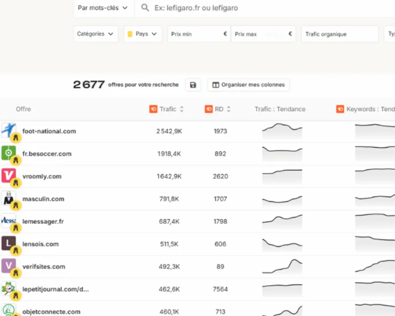Click orange icon beside RD header

coord(209,109)
